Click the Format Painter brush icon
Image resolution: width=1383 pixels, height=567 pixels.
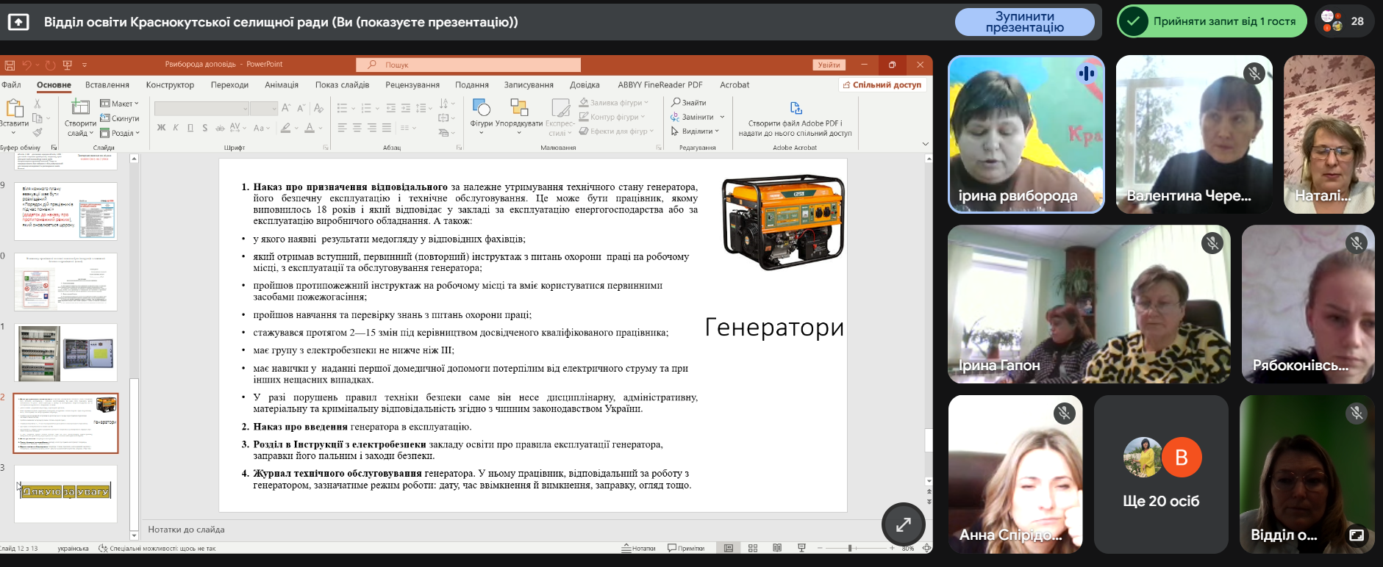(x=37, y=132)
